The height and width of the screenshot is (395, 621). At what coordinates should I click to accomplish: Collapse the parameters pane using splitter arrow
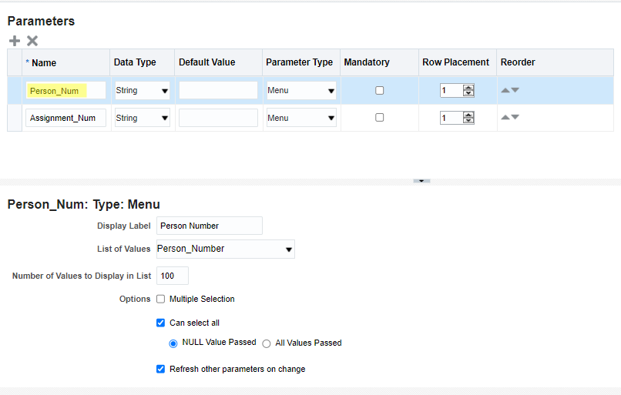421,181
